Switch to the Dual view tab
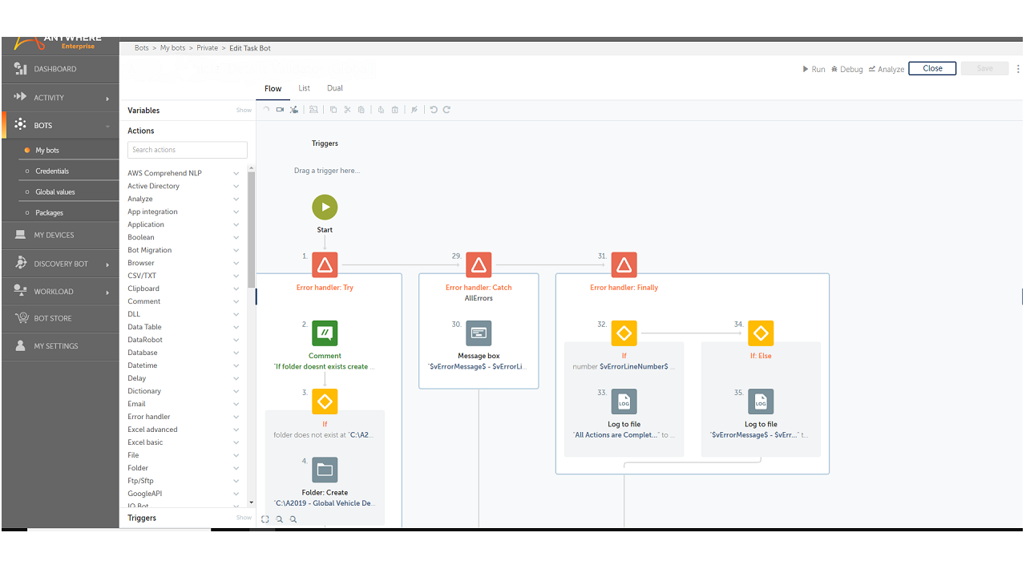 (335, 88)
